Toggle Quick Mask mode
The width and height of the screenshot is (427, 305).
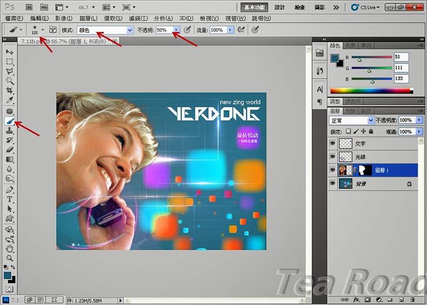tap(10, 289)
